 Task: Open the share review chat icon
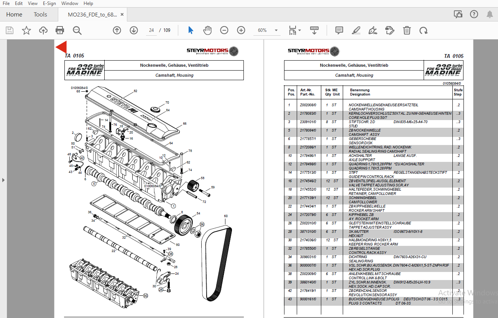(x=458, y=15)
